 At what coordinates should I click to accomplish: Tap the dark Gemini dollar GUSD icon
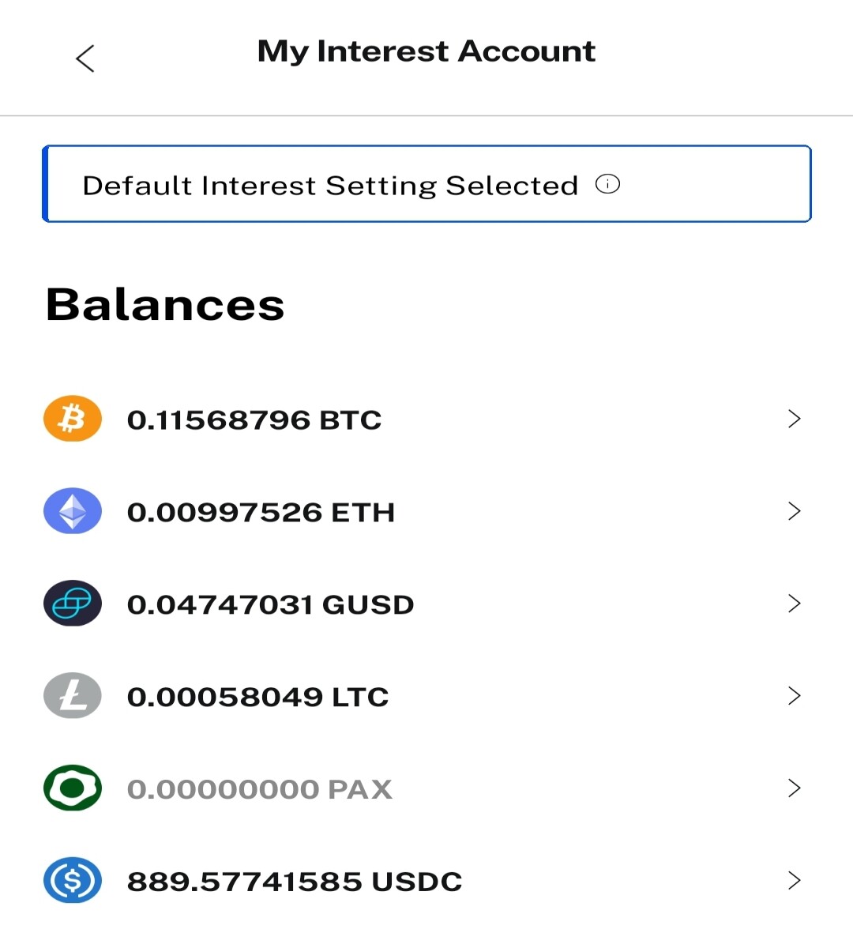73,604
